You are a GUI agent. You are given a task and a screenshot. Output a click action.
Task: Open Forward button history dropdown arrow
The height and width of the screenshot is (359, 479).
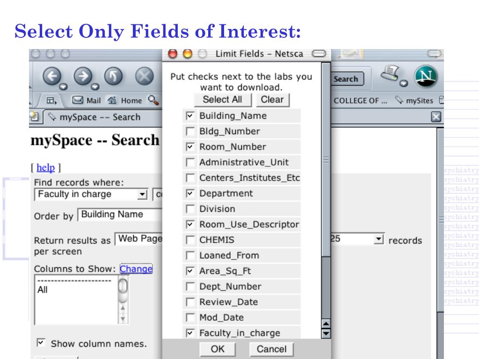[x=95, y=87]
